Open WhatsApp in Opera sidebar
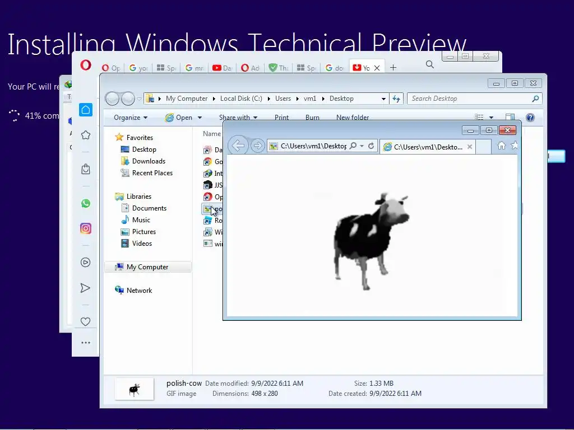 click(x=86, y=203)
